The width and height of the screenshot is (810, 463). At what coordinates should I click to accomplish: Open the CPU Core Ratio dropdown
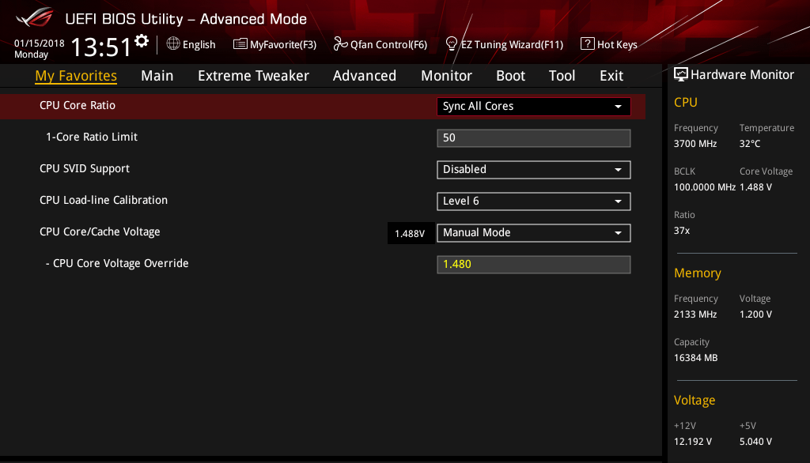533,106
